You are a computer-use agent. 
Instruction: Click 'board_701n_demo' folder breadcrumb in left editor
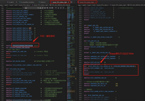(x=24, y=5)
